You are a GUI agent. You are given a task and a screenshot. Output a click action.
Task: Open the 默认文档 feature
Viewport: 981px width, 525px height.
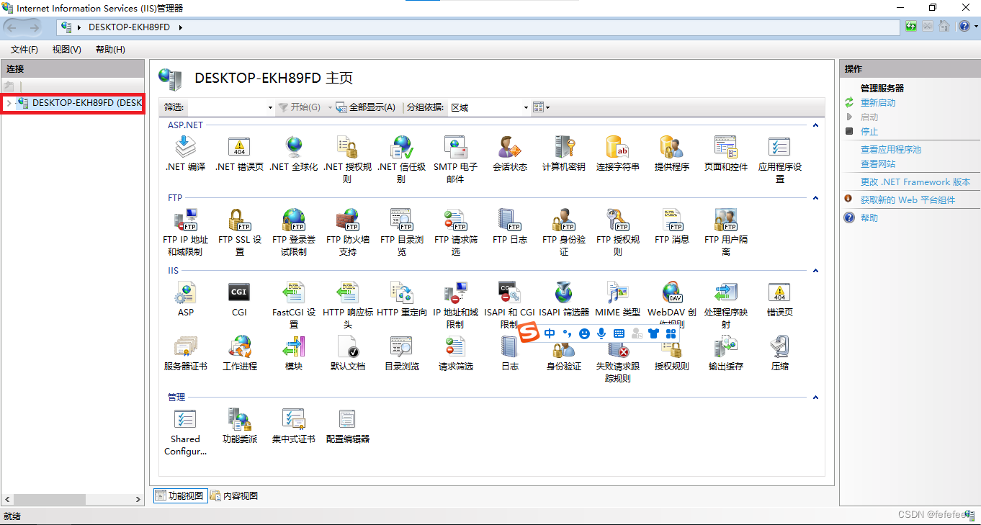pyautogui.click(x=347, y=354)
